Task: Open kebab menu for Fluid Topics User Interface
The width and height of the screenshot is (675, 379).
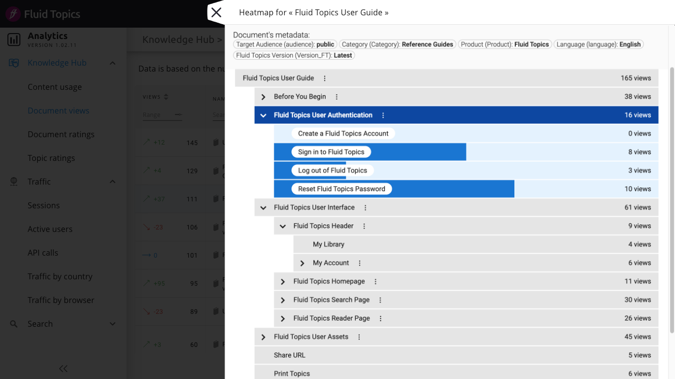Action: [365, 208]
